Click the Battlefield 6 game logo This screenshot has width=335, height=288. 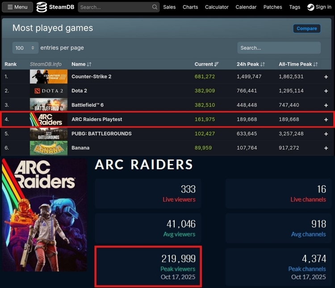(x=49, y=105)
